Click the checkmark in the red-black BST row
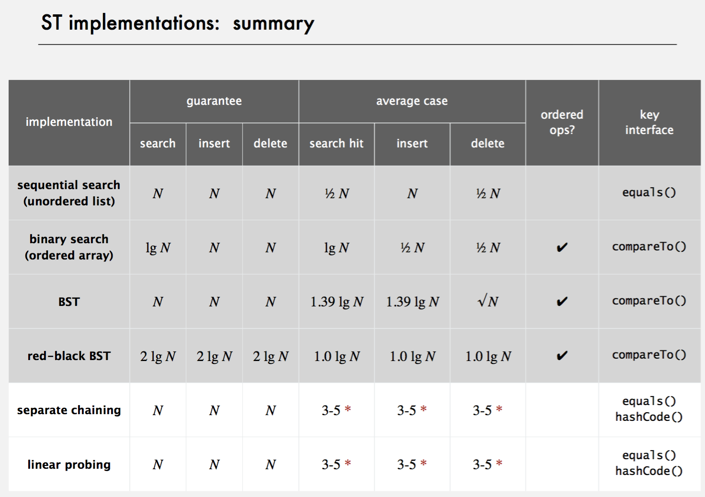 point(562,356)
